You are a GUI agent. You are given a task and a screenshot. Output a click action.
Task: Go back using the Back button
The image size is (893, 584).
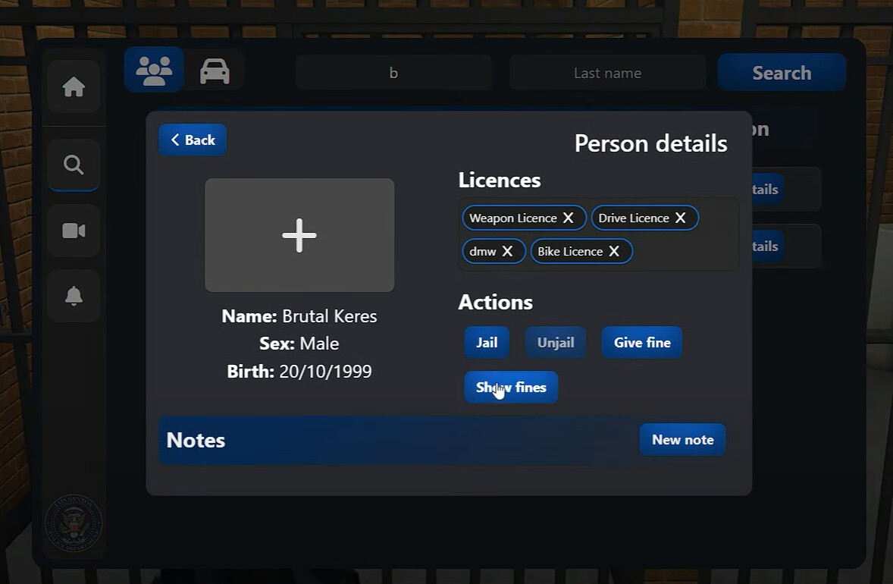coord(193,140)
